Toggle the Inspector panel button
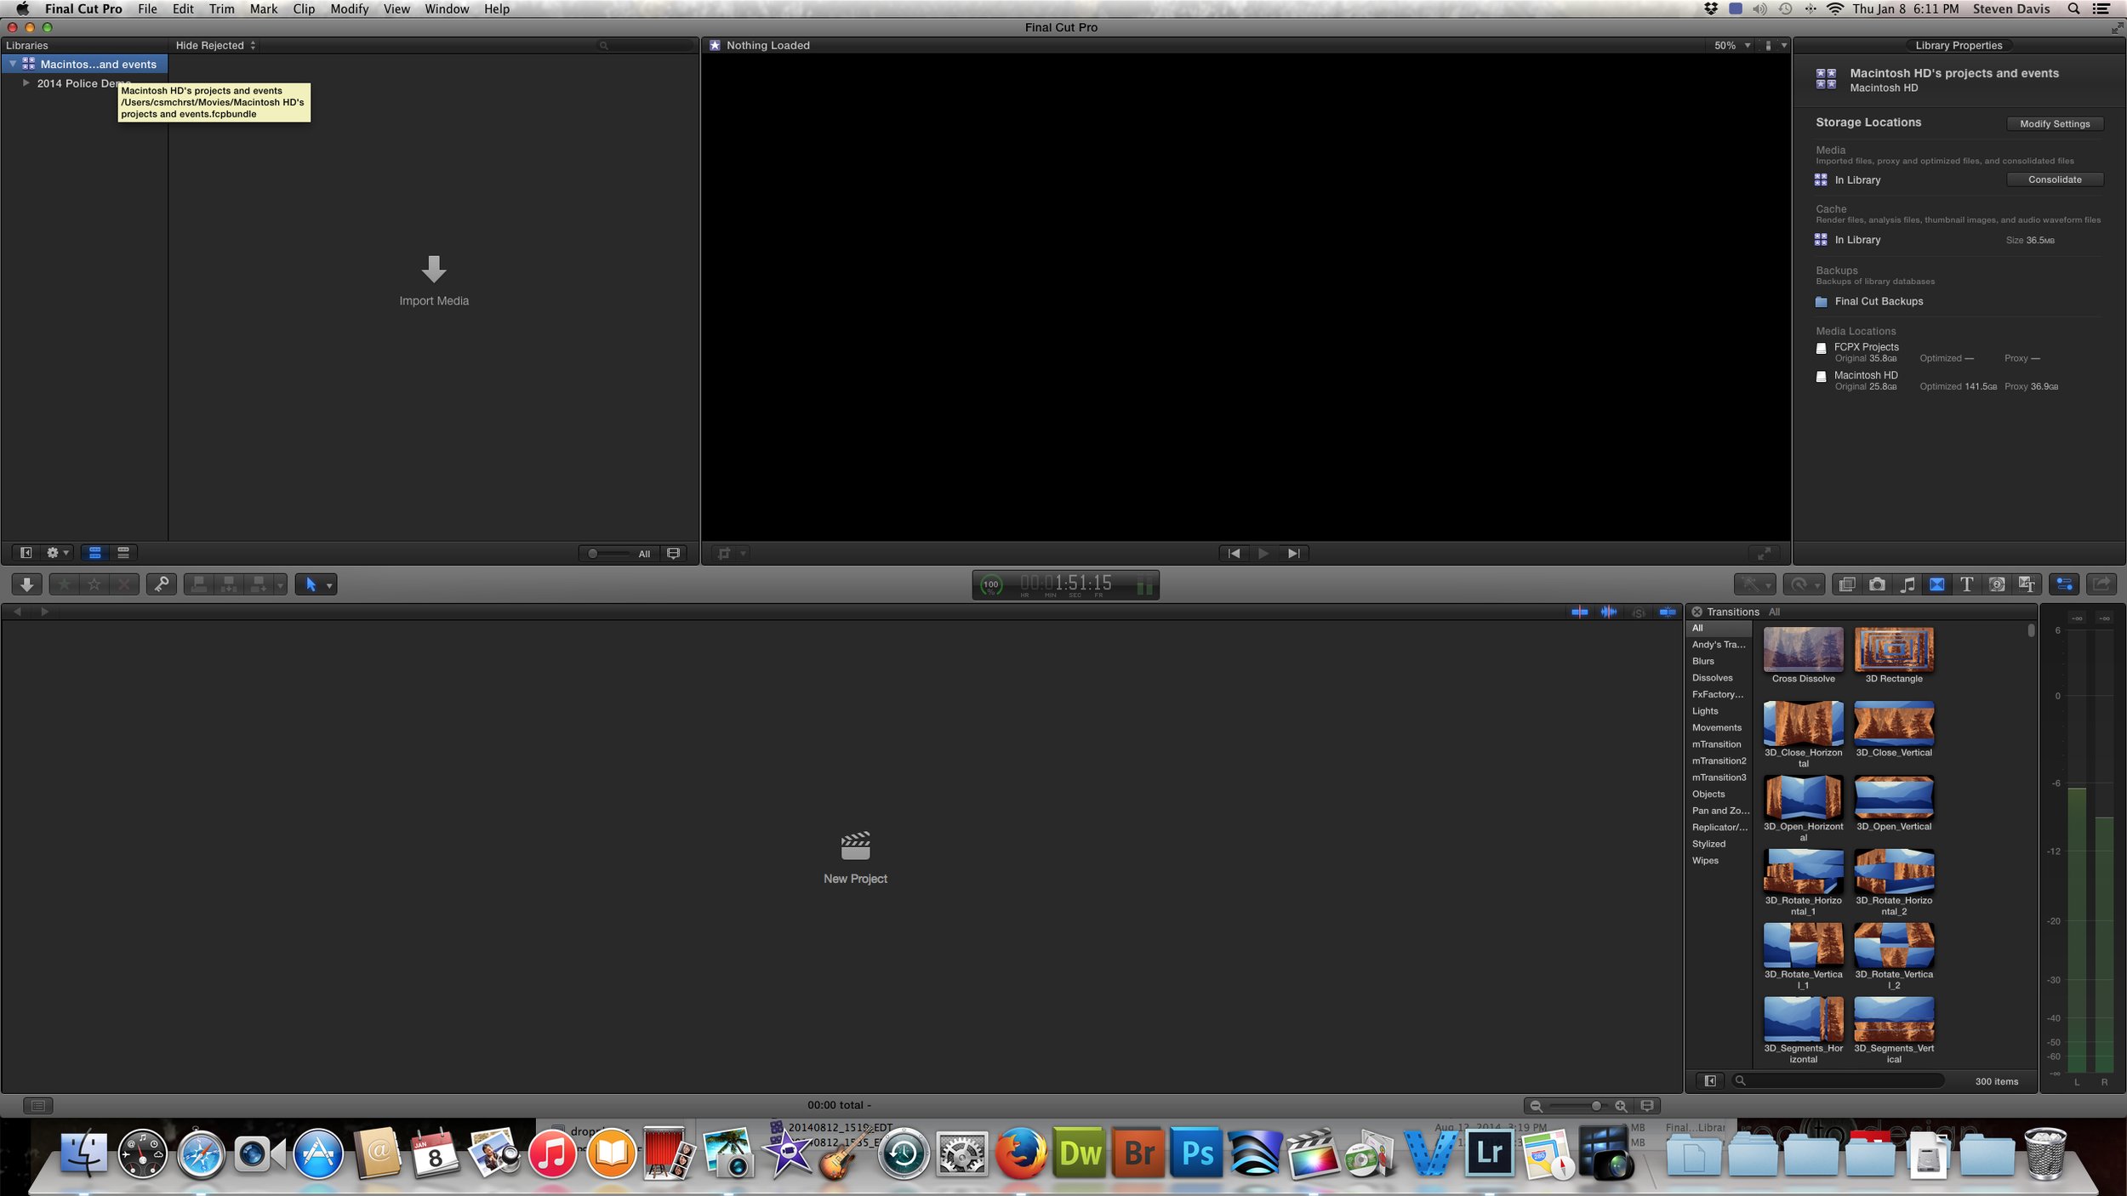Screen dimensions: 2127x1196 pos(2064,584)
